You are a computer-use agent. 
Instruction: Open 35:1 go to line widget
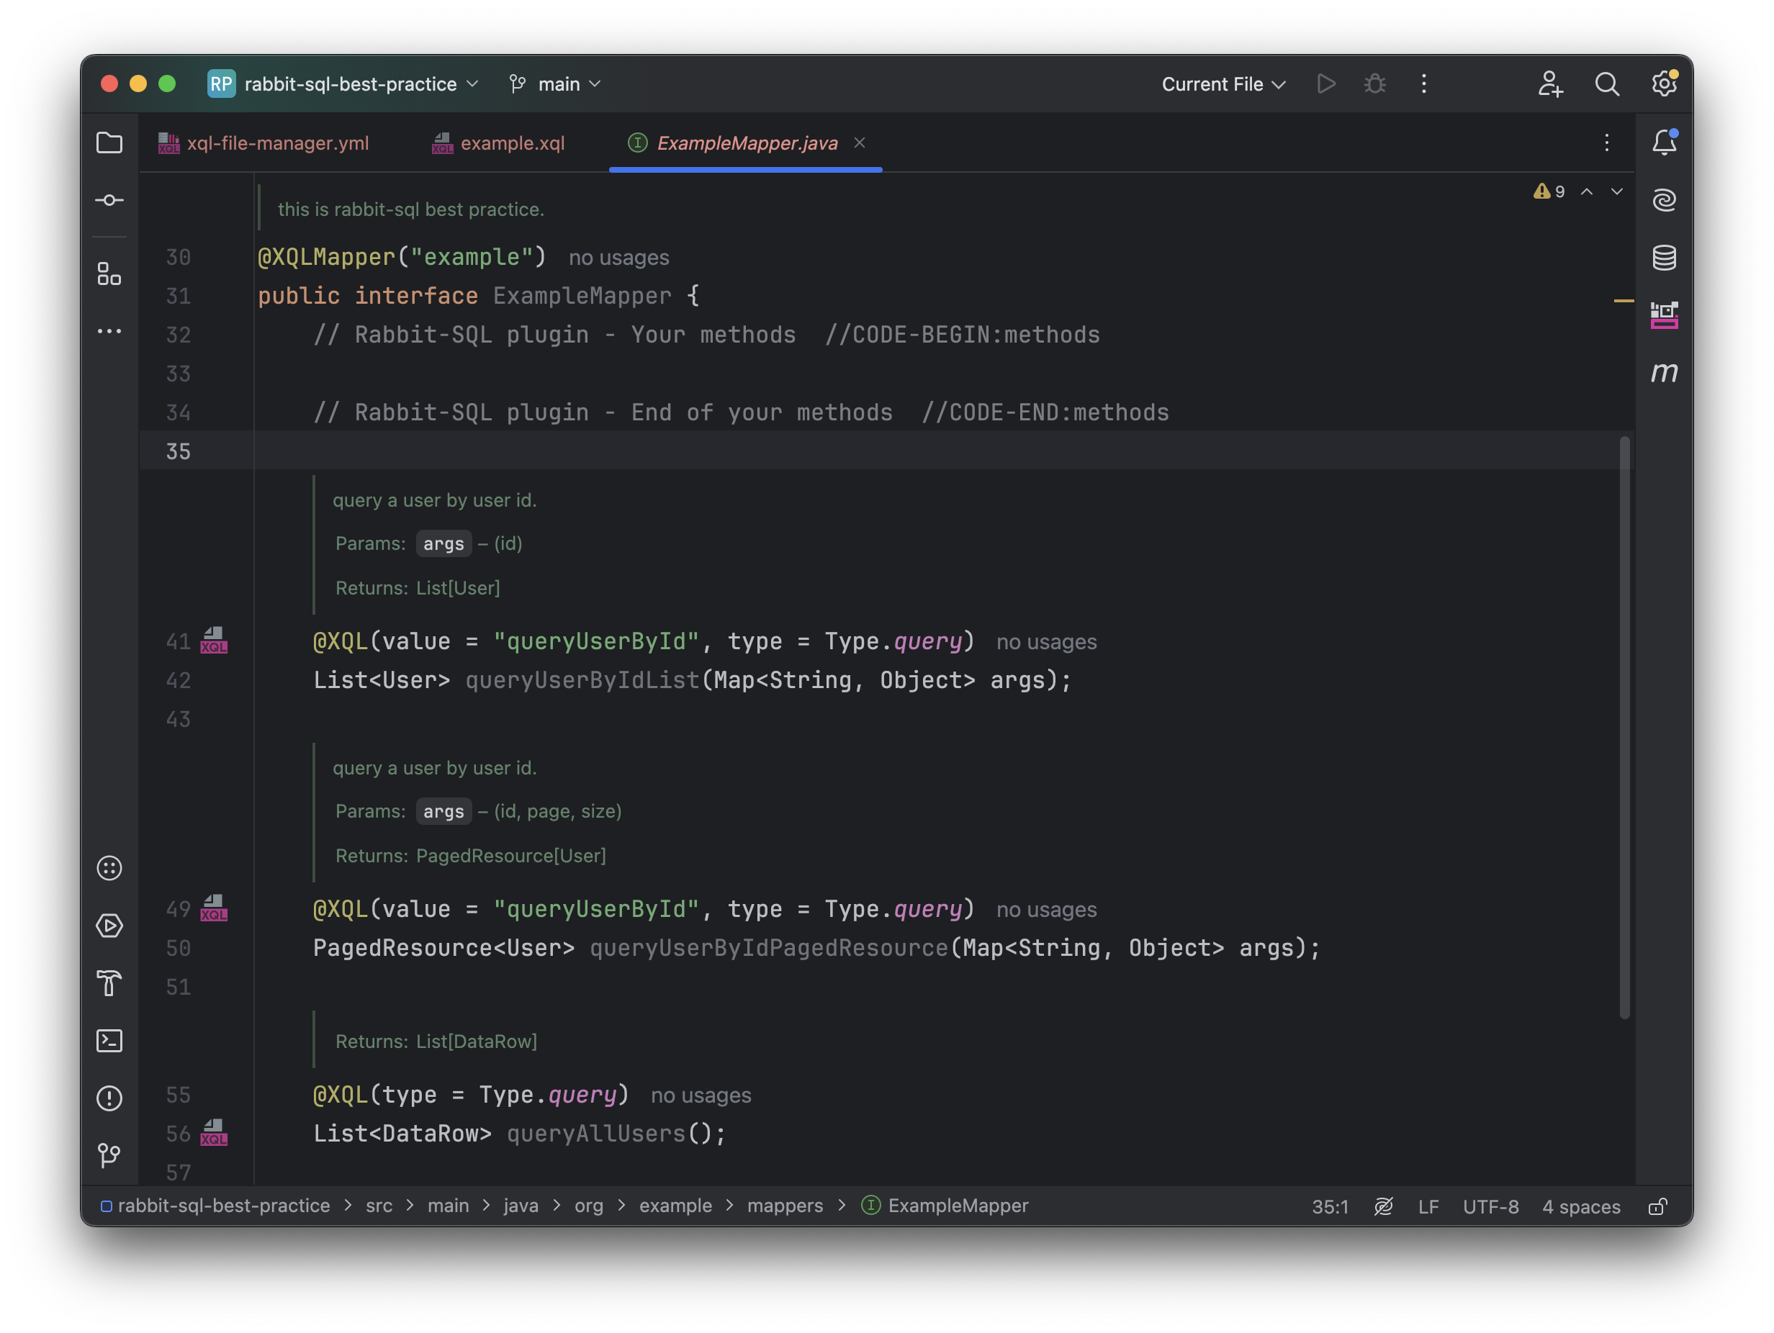(x=1330, y=1206)
